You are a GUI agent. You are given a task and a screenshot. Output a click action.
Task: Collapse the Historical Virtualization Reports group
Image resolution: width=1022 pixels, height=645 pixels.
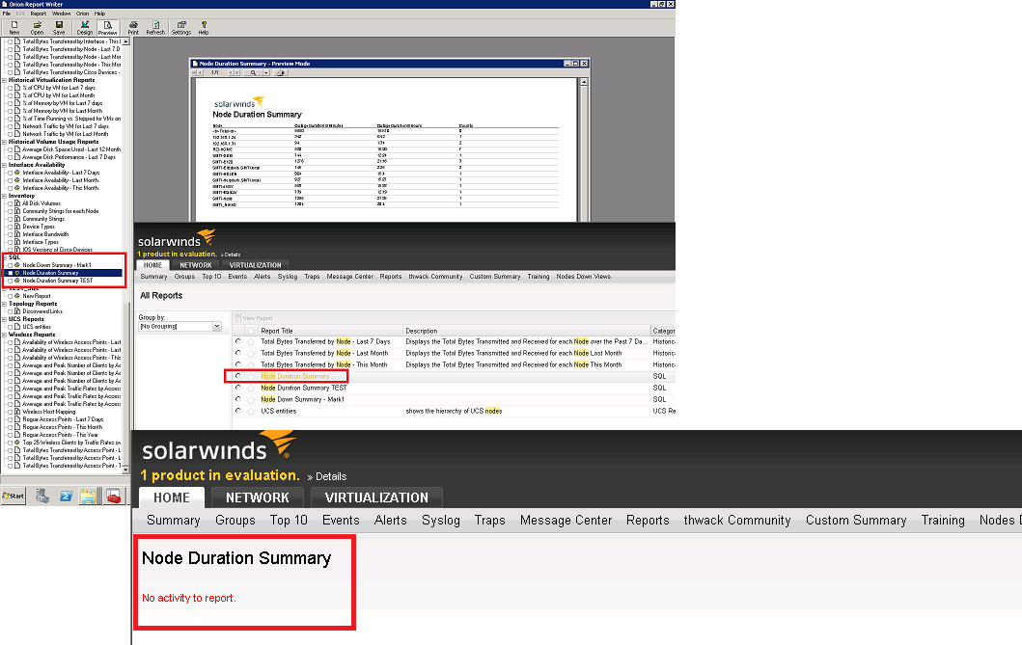tap(5, 80)
